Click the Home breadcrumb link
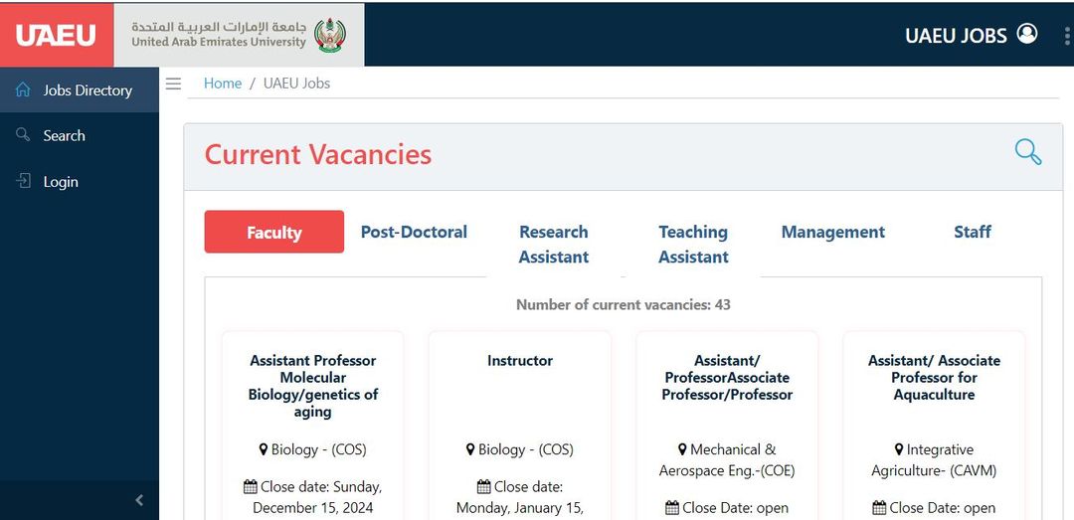This screenshot has width=1074, height=520. pyautogui.click(x=223, y=84)
